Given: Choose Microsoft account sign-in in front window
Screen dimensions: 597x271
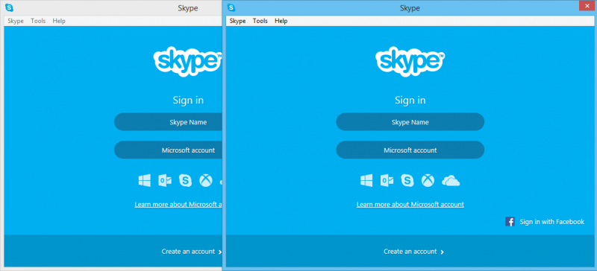Looking at the screenshot, I should [410, 150].
